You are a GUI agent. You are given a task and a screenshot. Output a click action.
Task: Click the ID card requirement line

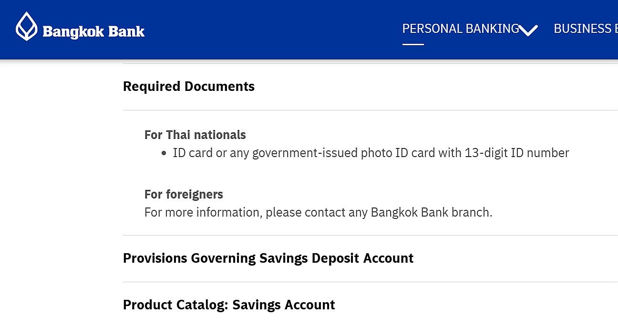[371, 153]
